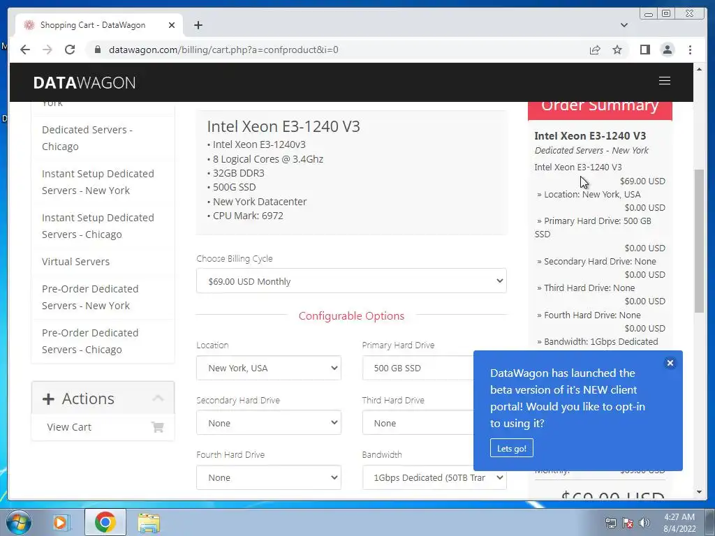
Task: Click the network tray icon
Action: pyautogui.click(x=610, y=523)
